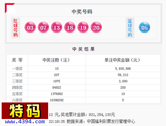The image size is (166, 126).
Task: Click red ball number 07
Action: coord(43,27)
